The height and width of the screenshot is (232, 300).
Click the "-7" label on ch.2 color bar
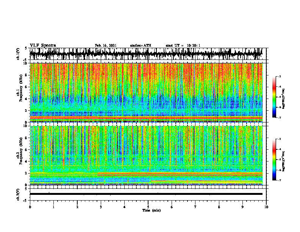point(279,180)
